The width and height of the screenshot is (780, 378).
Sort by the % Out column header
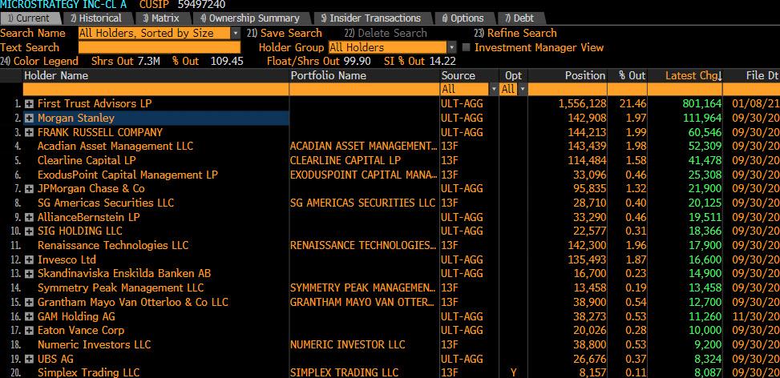coord(632,75)
